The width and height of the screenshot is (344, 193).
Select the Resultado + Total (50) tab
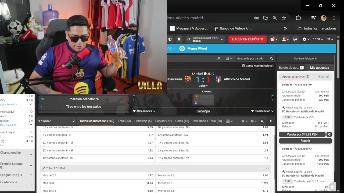click(207, 121)
